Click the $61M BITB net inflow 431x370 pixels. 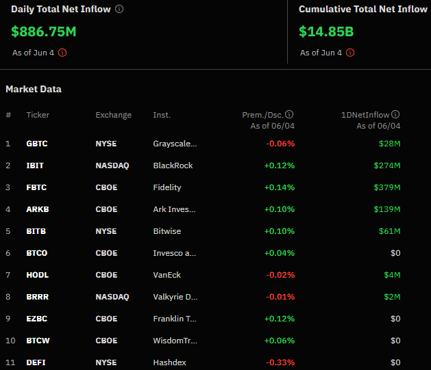(x=389, y=231)
